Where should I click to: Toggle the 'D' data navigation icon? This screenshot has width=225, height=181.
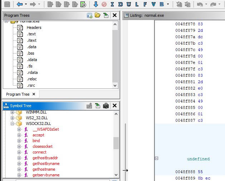point(120,4)
